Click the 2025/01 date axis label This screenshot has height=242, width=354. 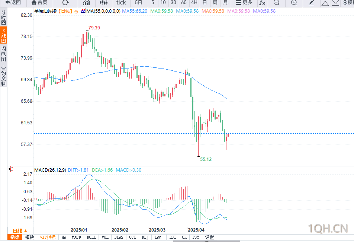(x=79, y=230)
